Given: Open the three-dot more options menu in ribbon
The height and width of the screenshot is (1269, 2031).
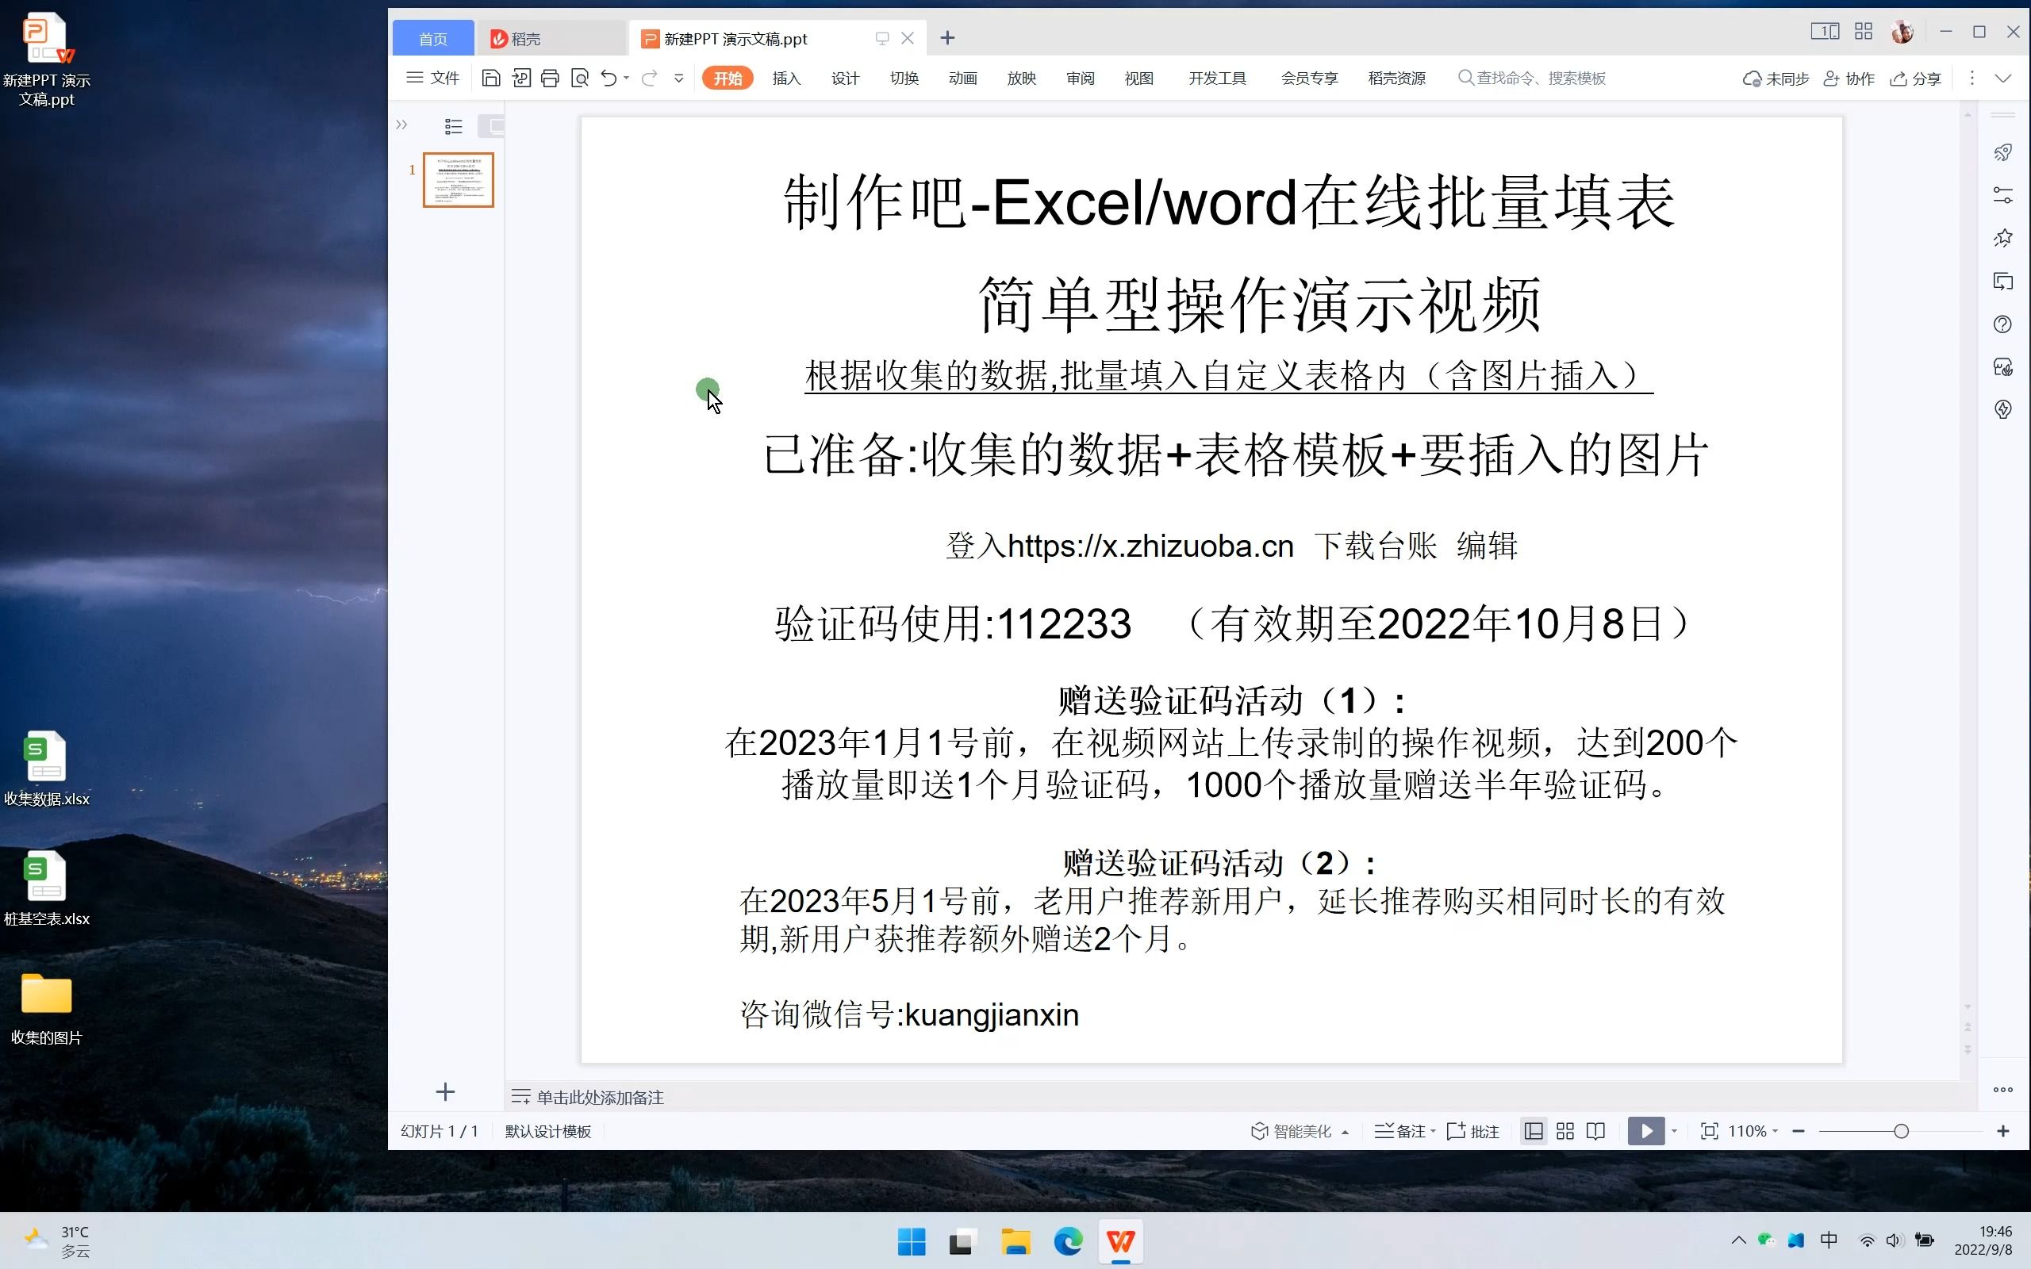Looking at the screenshot, I should pyautogui.click(x=1972, y=78).
